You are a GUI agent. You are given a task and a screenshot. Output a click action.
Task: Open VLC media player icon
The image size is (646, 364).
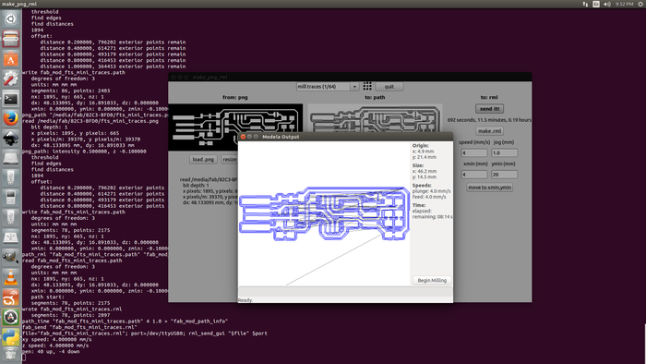click(11, 277)
